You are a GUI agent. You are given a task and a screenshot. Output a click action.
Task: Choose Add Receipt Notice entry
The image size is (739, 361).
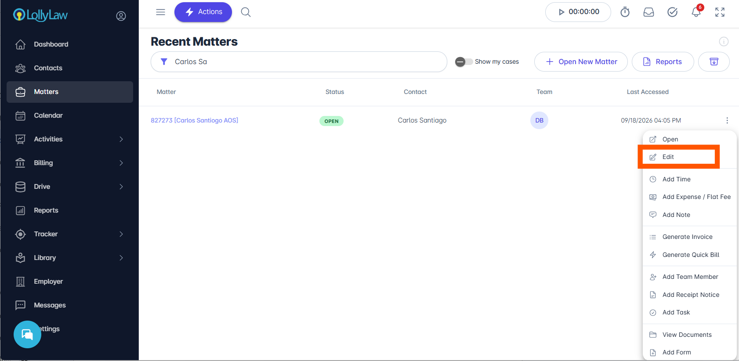[x=689, y=295]
